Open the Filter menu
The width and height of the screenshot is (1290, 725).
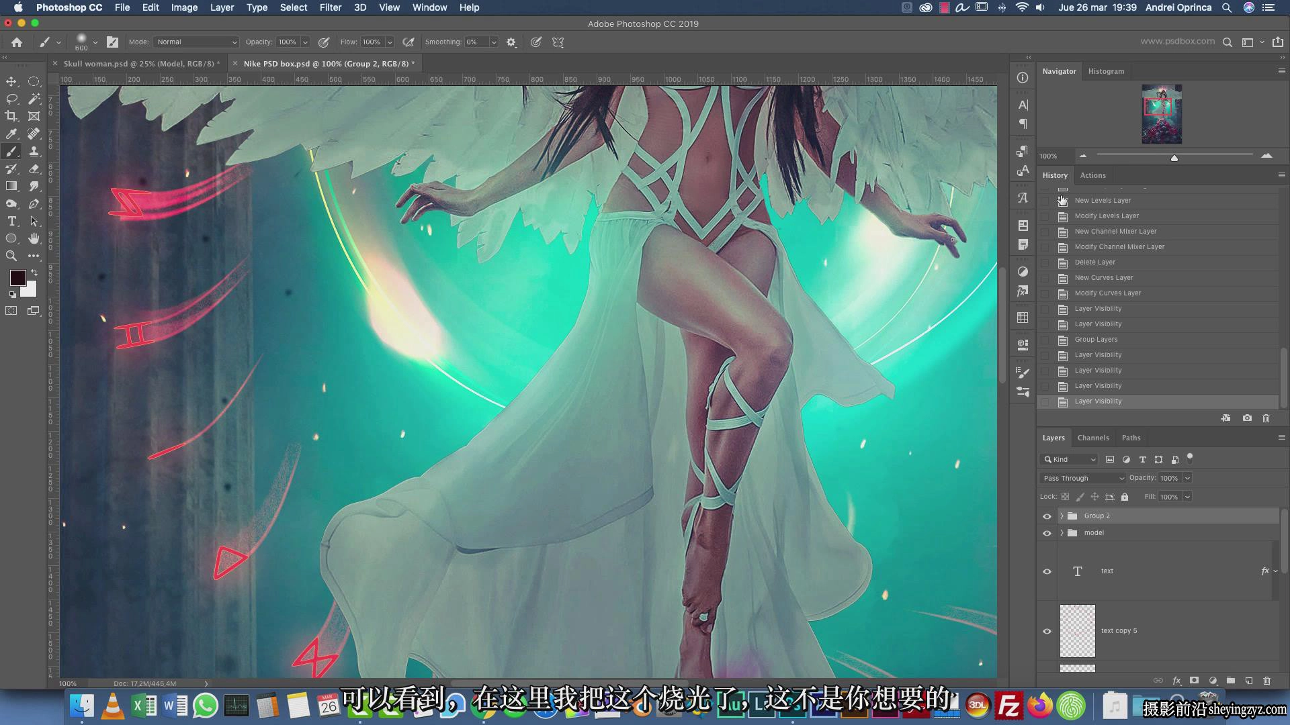coord(330,7)
